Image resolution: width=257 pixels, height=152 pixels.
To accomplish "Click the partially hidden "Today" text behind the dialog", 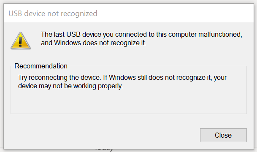I will pyautogui.click(x=104, y=150).
